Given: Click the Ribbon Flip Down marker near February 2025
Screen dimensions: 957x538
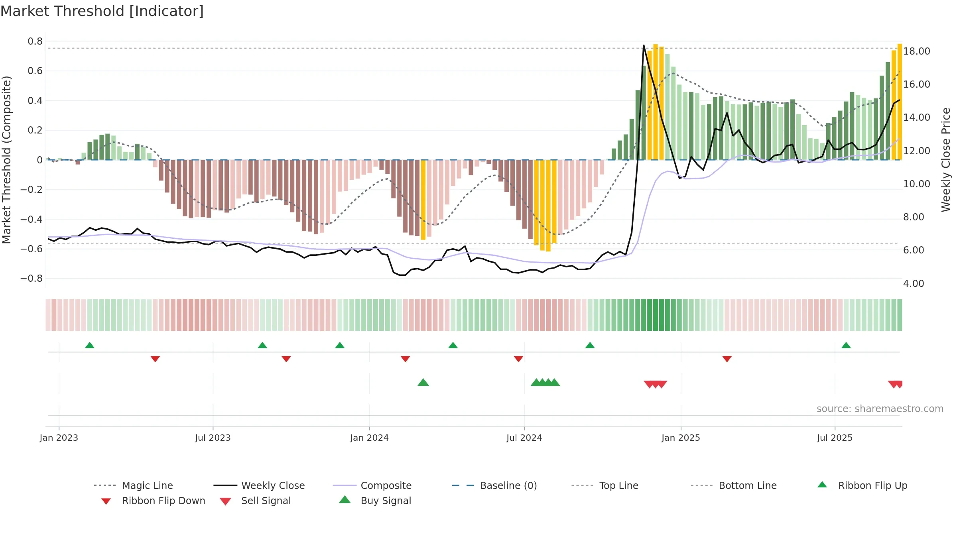Looking at the screenshot, I should (727, 359).
